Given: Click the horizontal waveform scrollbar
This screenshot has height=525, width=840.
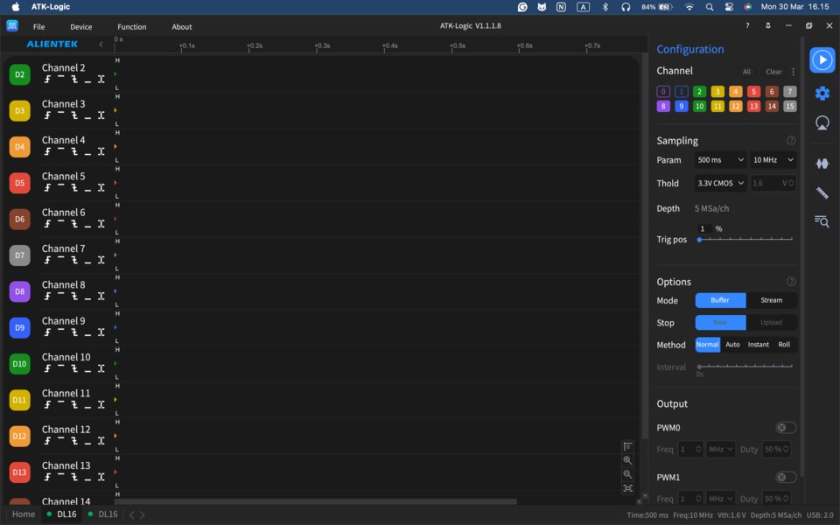Looking at the screenshot, I should (x=316, y=502).
